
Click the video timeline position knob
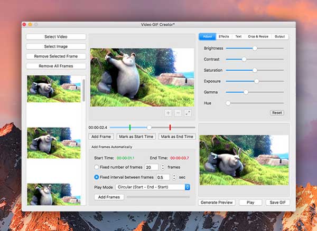[149, 128]
